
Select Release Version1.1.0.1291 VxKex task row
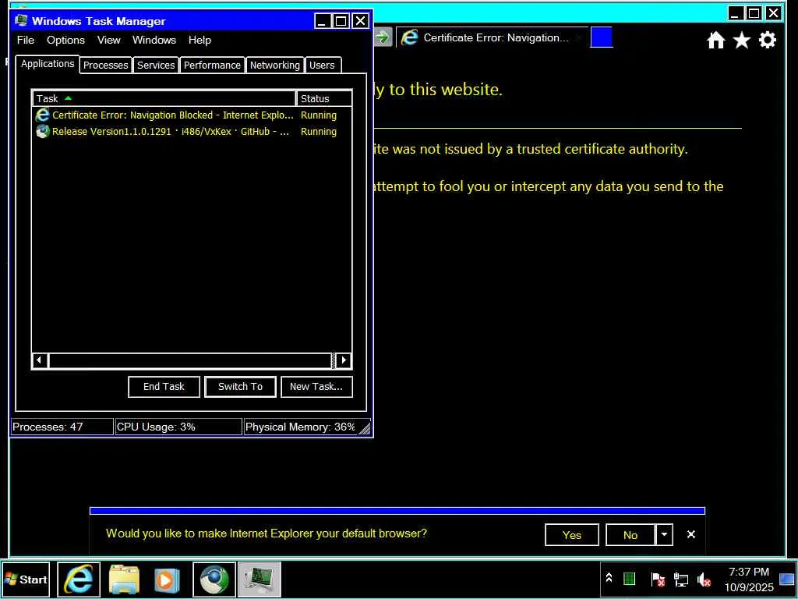(192, 131)
